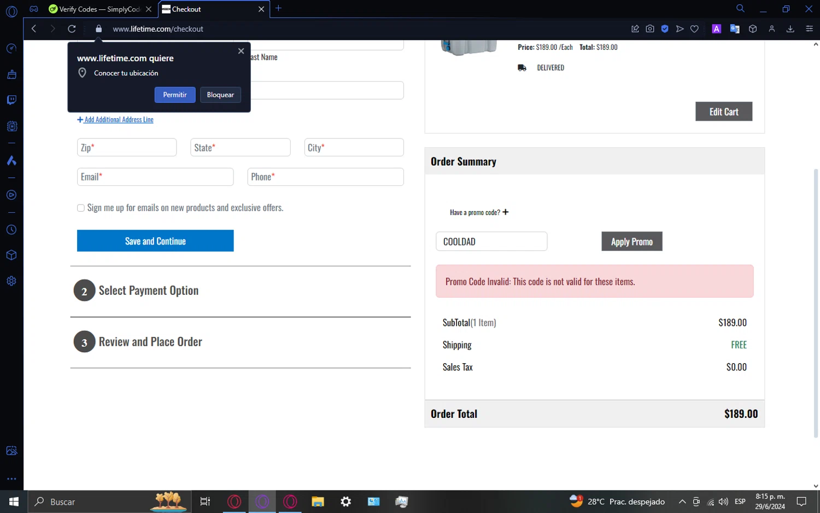Click the Edit Cart button
Viewport: 820px width, 513px height.
click(724, 112)
